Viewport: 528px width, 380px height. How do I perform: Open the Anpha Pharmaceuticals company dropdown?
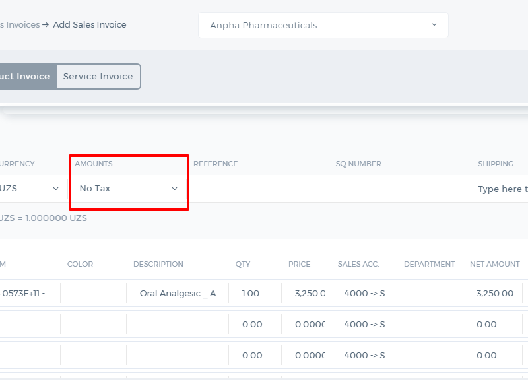tap(323, 25)
